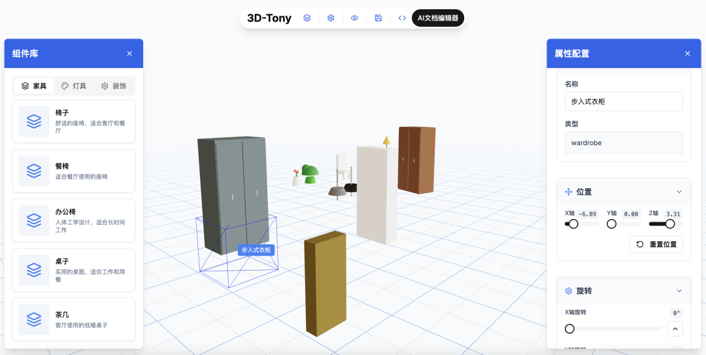The width and height of the screenshot is (706, 355).
Task: Click the 名称 field with 步入式衣柜
Action: coord(624,101)
